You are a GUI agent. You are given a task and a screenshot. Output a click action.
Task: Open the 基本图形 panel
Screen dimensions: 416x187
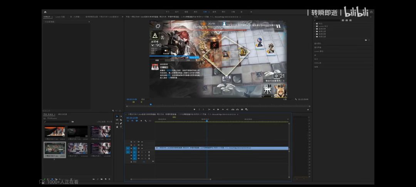[317, 43]
